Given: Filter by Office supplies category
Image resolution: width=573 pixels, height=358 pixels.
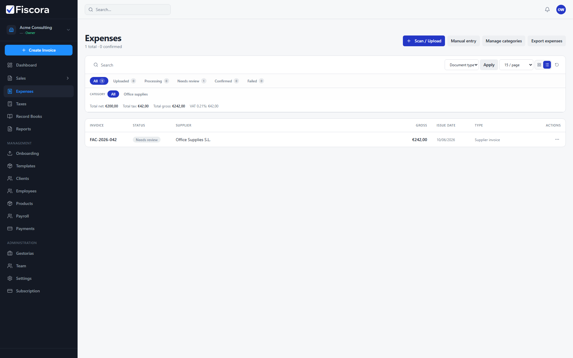Looking at the screenshot, I should click(x=136, y=94).
